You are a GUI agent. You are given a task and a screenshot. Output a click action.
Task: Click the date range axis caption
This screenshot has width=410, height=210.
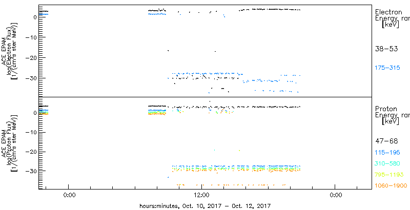pos(205,205)
